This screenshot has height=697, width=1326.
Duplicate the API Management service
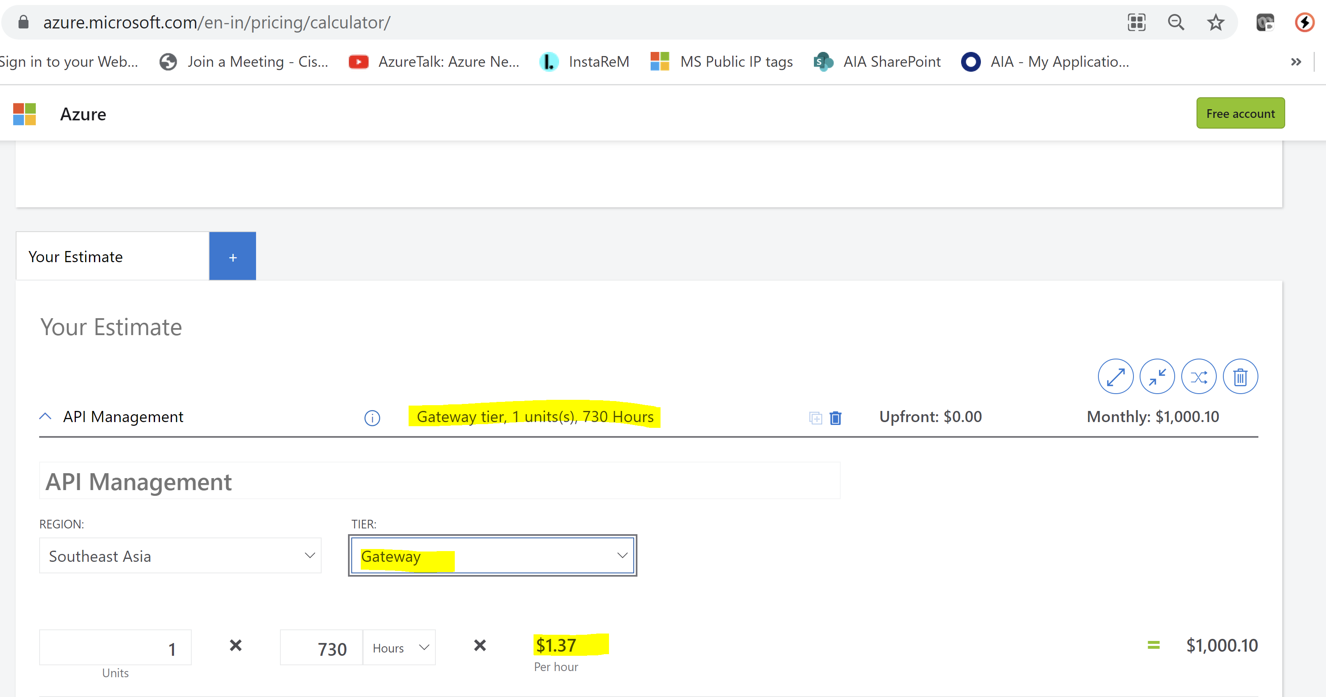pos(816,418)
